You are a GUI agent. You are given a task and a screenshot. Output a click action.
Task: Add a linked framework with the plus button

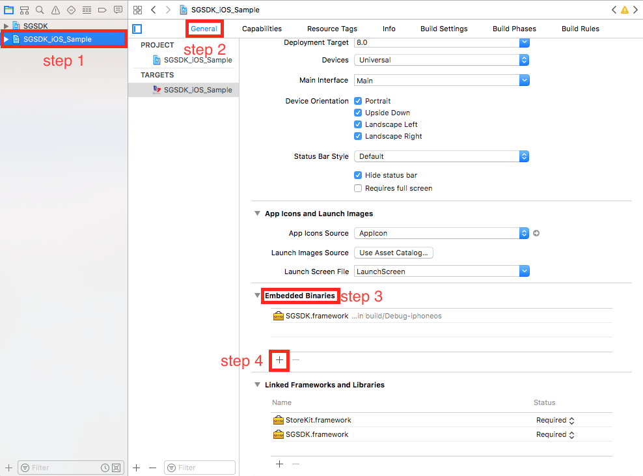279,464
